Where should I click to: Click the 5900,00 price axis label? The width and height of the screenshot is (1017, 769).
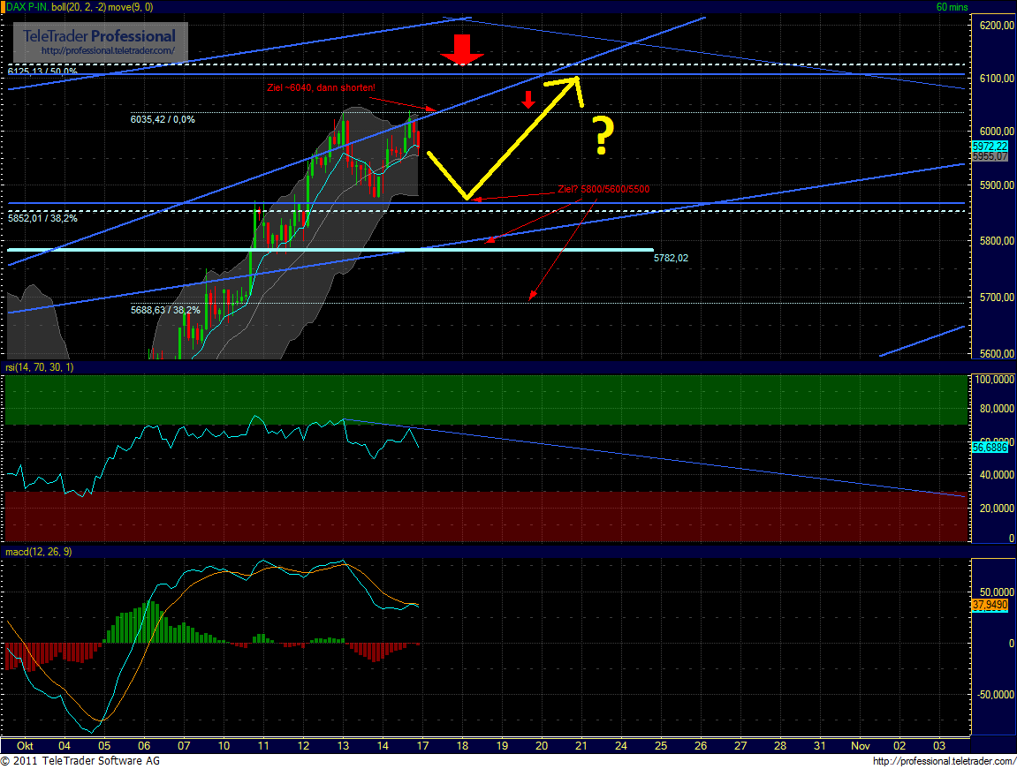click(x=997, y=185)
